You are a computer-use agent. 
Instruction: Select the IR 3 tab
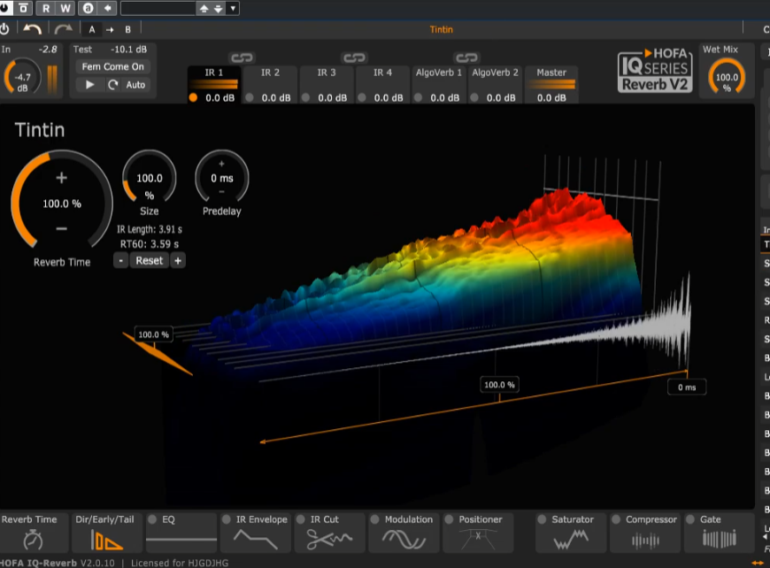[326, 73]
